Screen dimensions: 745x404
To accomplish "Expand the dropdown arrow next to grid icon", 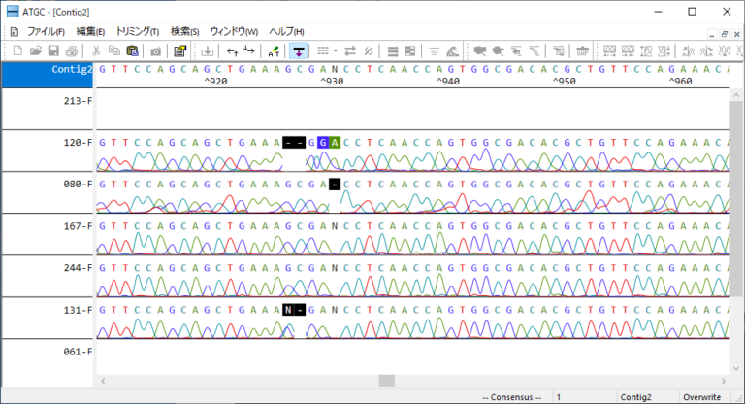I will [335, 50].
